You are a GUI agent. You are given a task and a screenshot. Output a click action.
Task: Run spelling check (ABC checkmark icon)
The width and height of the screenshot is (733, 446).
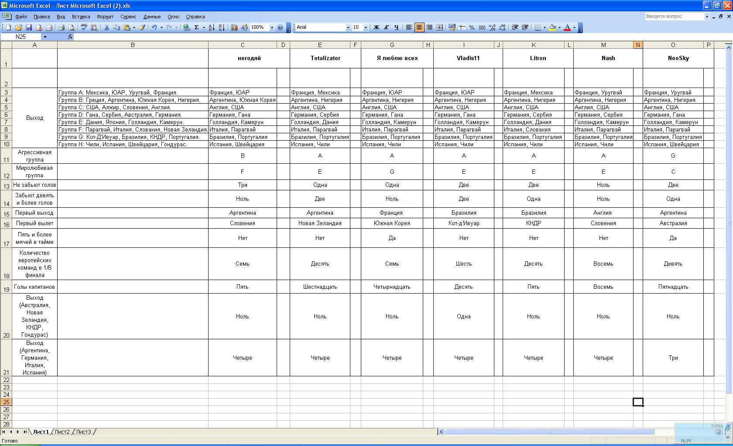[84, 27]
